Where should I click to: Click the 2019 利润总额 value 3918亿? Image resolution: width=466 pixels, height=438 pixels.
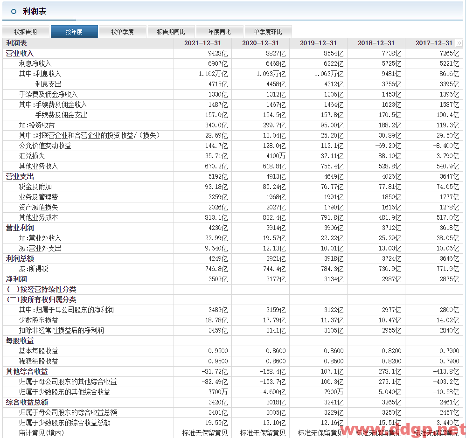tap(334, 258)
